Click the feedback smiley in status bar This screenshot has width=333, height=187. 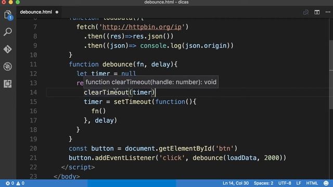[326, 183]
